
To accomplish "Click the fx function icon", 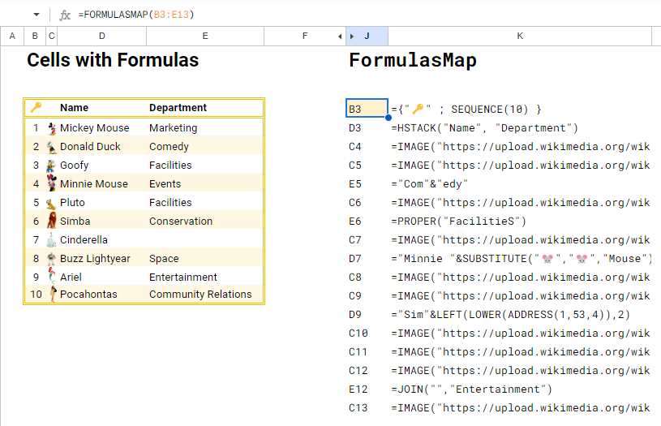I will coord(65,15).
